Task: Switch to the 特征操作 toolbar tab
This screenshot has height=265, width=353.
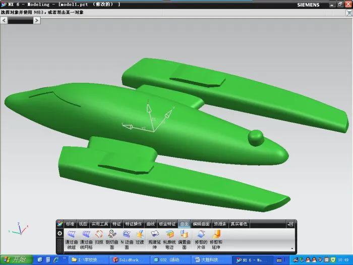Action: (134, 224)
